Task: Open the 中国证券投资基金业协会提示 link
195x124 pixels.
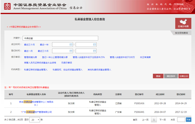Action: pos(24,27)
